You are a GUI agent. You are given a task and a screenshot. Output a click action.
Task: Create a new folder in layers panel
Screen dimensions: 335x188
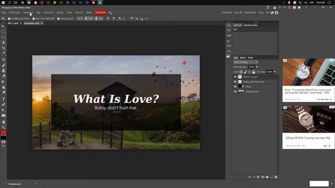tap(267, 177)
